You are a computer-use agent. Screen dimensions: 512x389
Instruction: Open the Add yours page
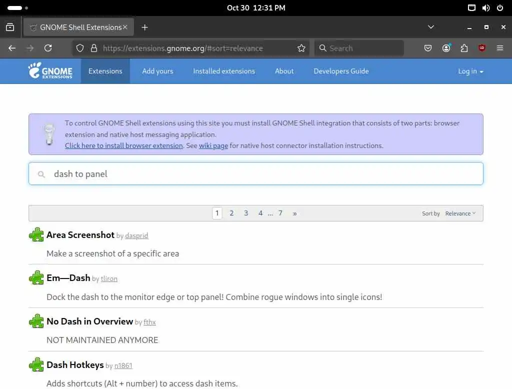157,71
